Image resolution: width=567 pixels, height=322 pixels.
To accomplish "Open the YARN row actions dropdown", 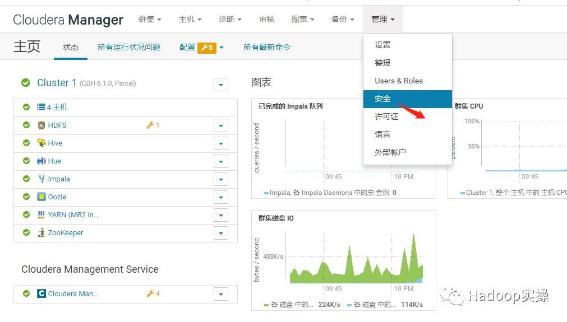I will pos(221,215).
